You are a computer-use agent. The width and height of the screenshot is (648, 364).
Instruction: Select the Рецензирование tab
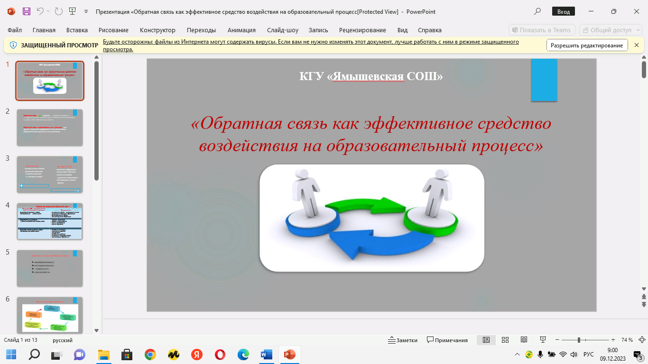pos(362,30)
